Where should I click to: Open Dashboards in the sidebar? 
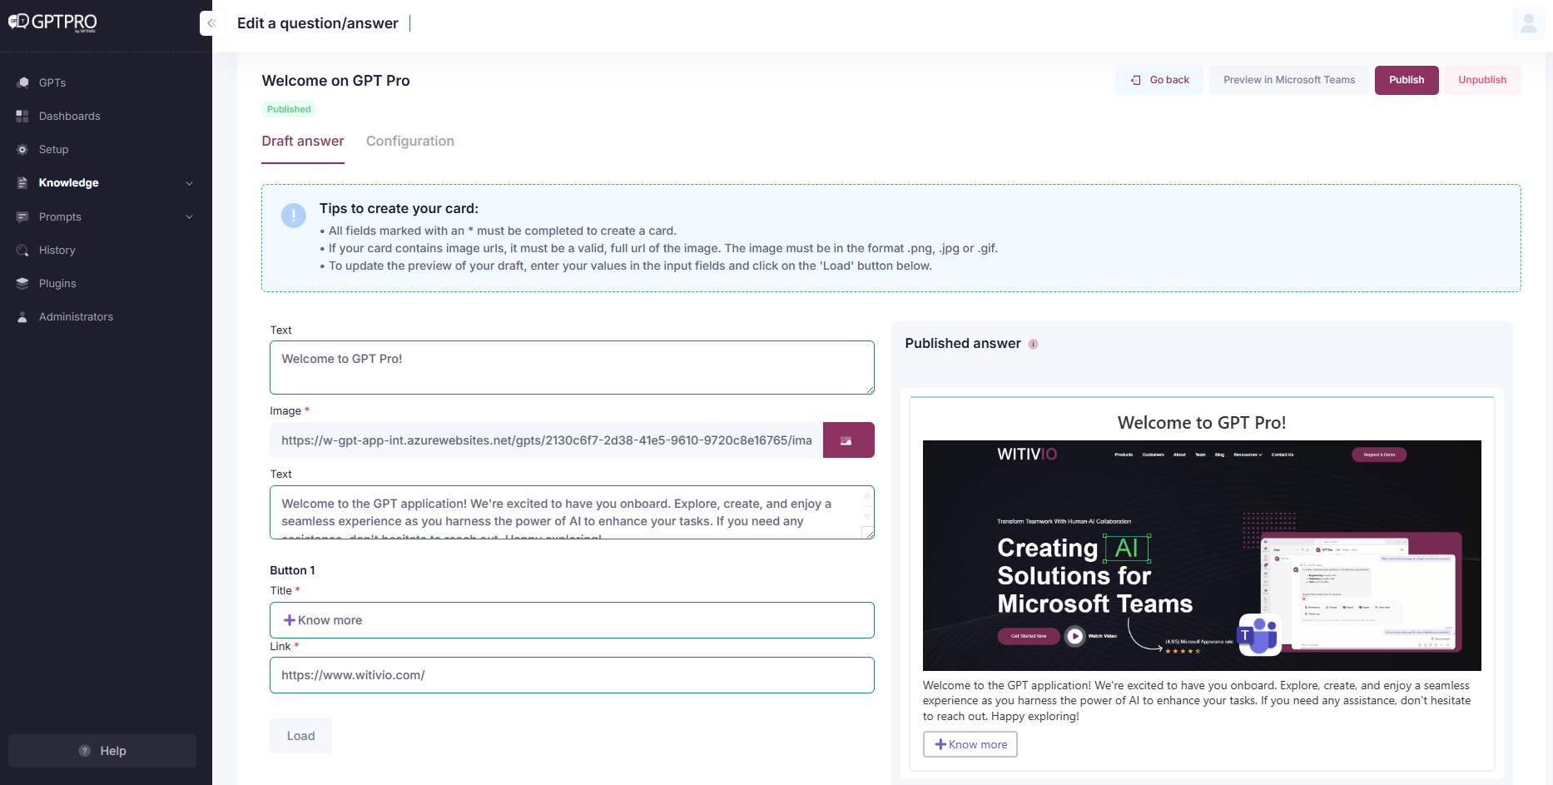coord(69,116)
